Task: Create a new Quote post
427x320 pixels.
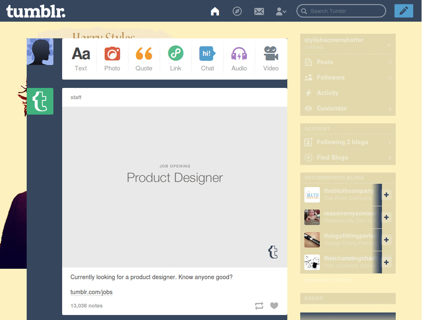Action: pyautogui.click(x=144, y=59)
